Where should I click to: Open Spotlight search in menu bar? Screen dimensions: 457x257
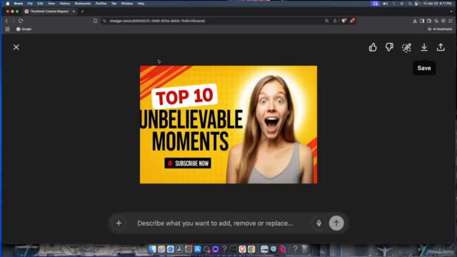[x=410, y=4]
